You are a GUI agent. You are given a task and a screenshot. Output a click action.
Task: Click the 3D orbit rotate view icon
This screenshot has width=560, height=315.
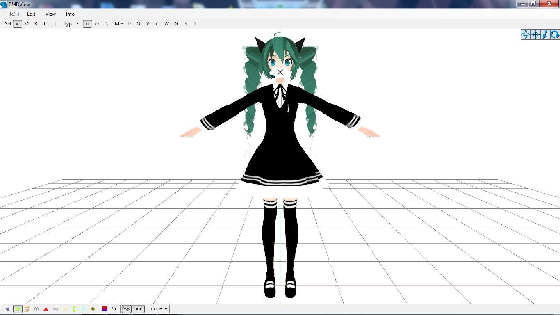(526, 35)
